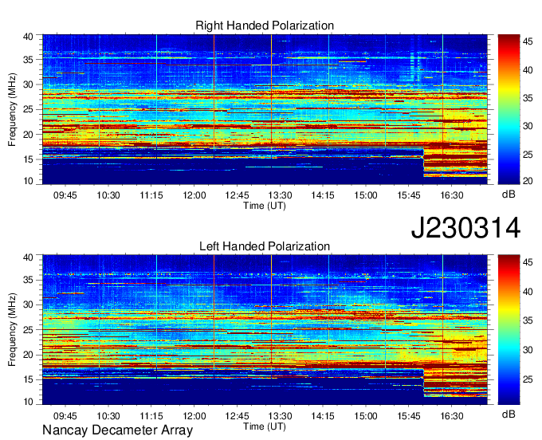The height and width of the screenshot is (440, 542).
Task: Click the 09:45 tick on Right Handed plot
Action: point(65,195)
